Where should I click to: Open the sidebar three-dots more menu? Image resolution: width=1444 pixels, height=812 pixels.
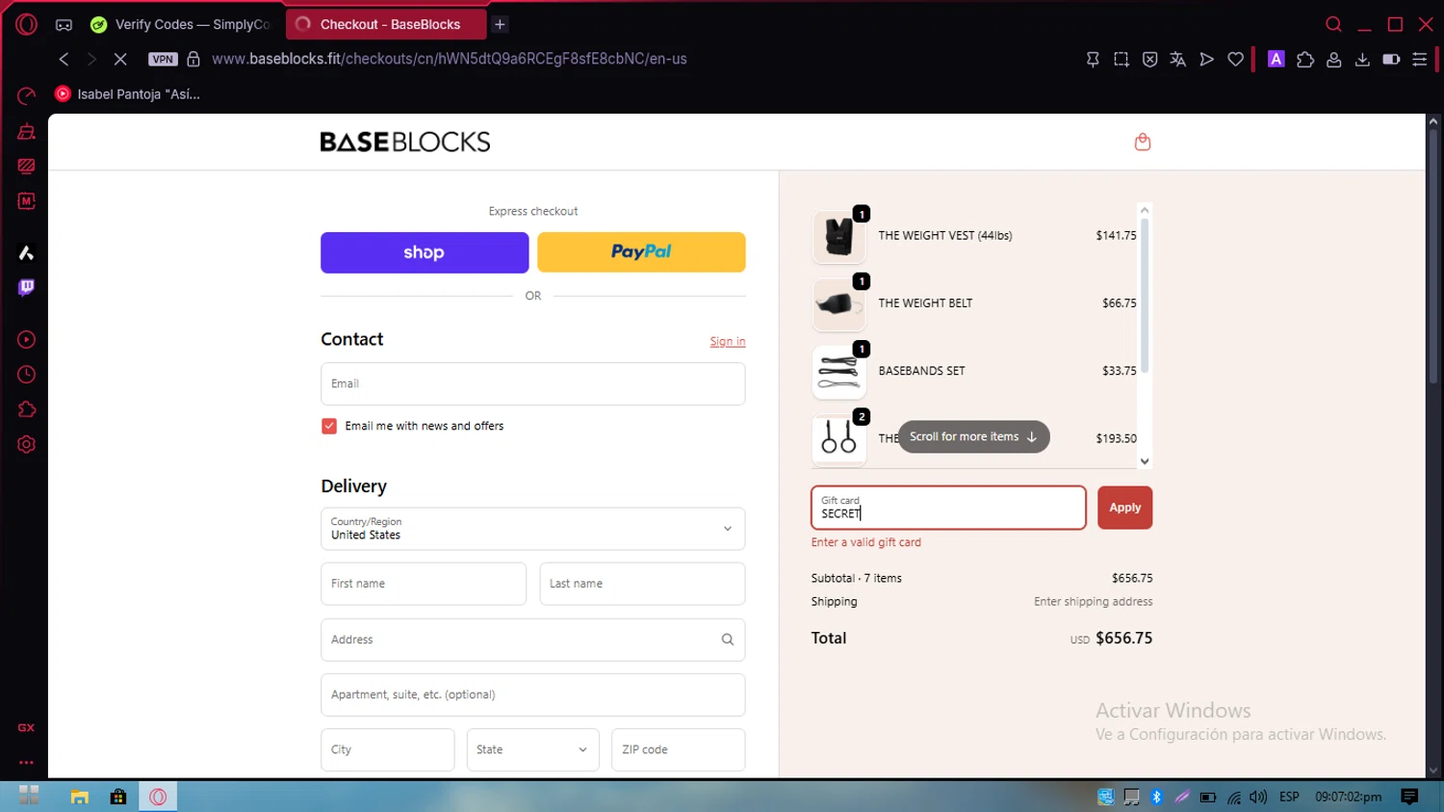26,762
